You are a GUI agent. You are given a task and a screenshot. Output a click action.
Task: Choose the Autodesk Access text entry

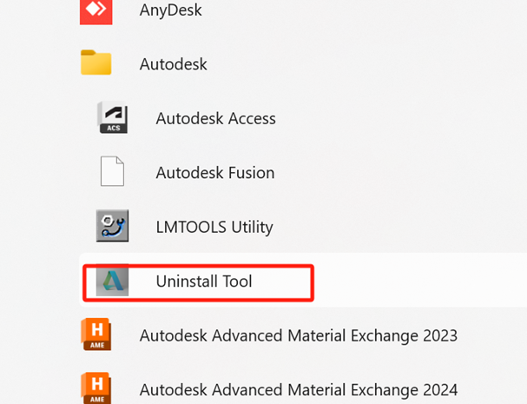click(x=216, y=118)
